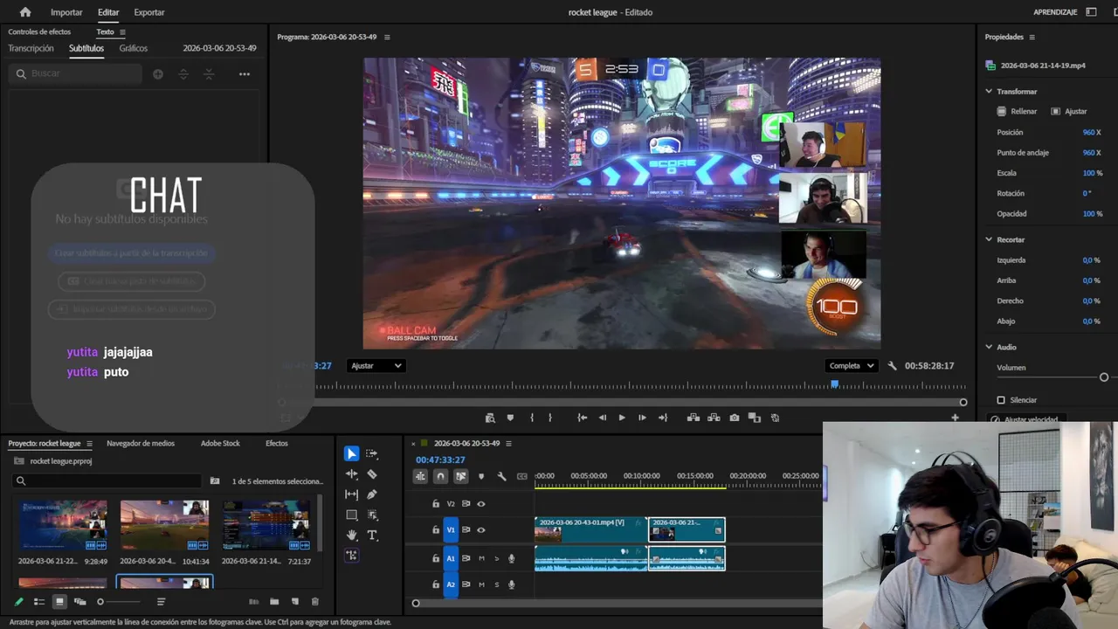Image resolution: width=1118 pixels, height=629 pixels.
Task: Open the Navegador de medios tab
Action: pos(141,444)
